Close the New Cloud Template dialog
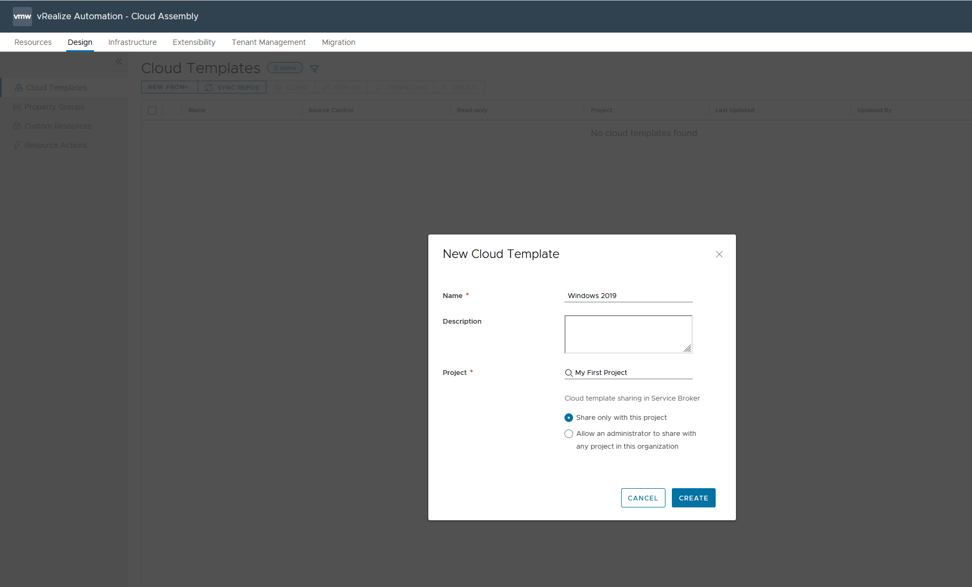 [719, 254]
